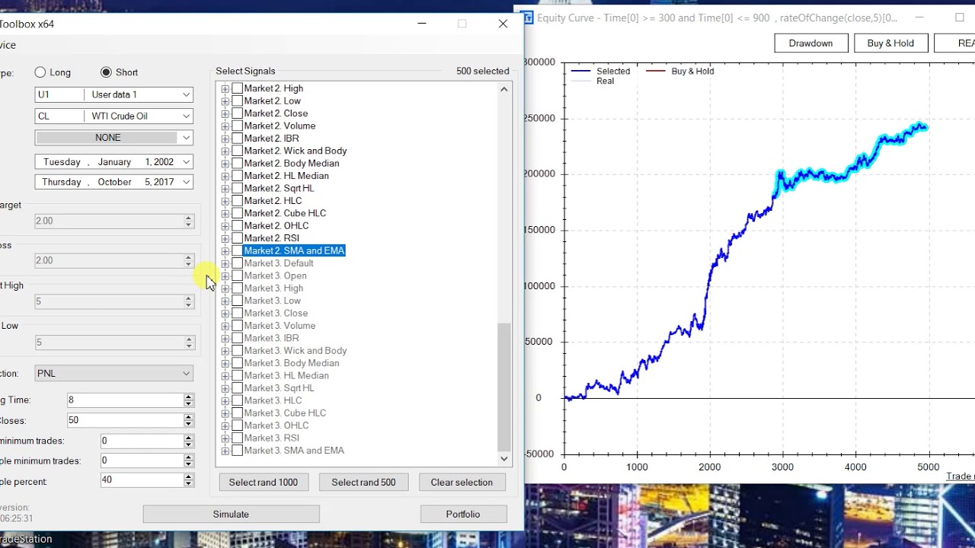This screenshot has height=548, width=975.
Task: Expand the Market 2. SMA and EMA node
Action: (x=225, y=251)
